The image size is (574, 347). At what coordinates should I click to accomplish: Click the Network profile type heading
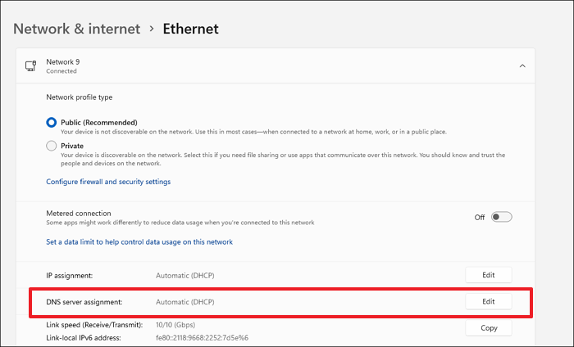pos(81,96)
